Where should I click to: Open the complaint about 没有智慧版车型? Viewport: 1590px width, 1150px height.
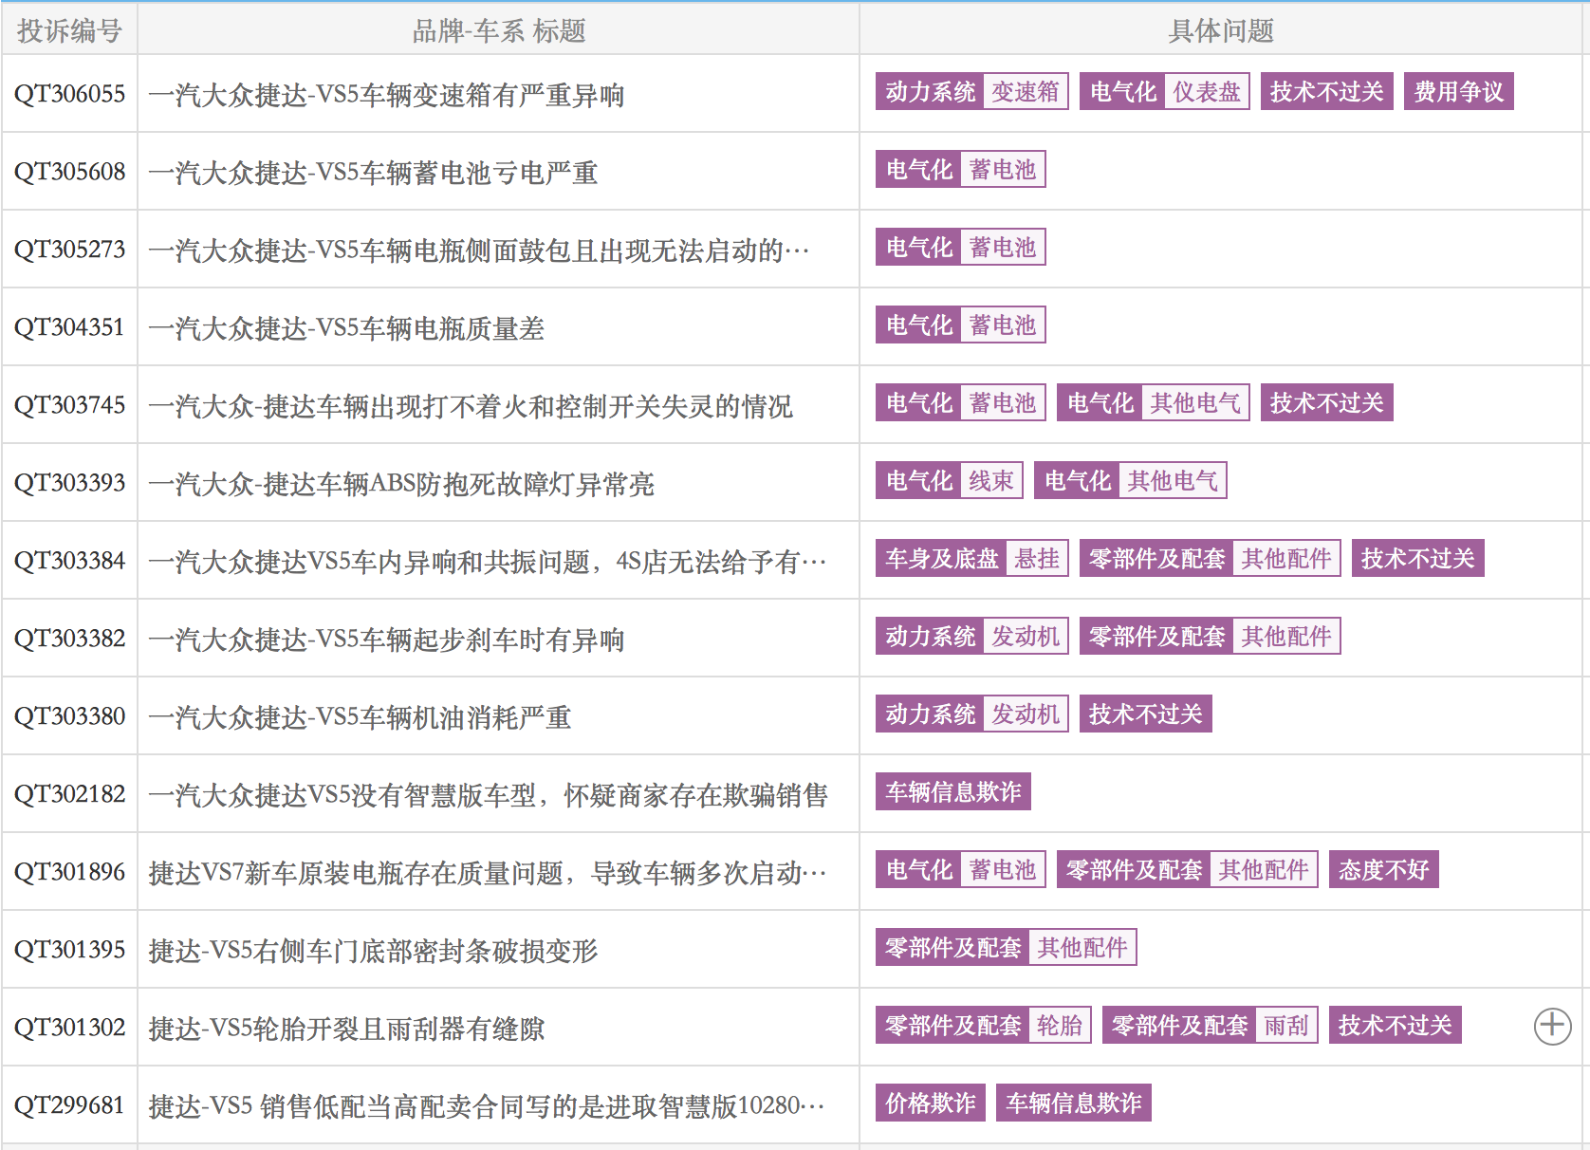click(489, 795)
